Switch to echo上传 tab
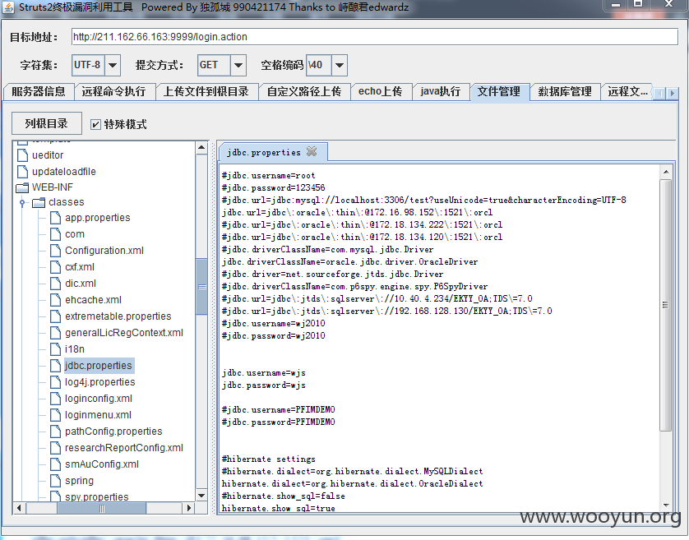Image resolution: width=689 pixels, height=540 pixels. (x=380, y=91)
